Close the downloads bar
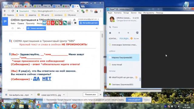 point(100,94)
